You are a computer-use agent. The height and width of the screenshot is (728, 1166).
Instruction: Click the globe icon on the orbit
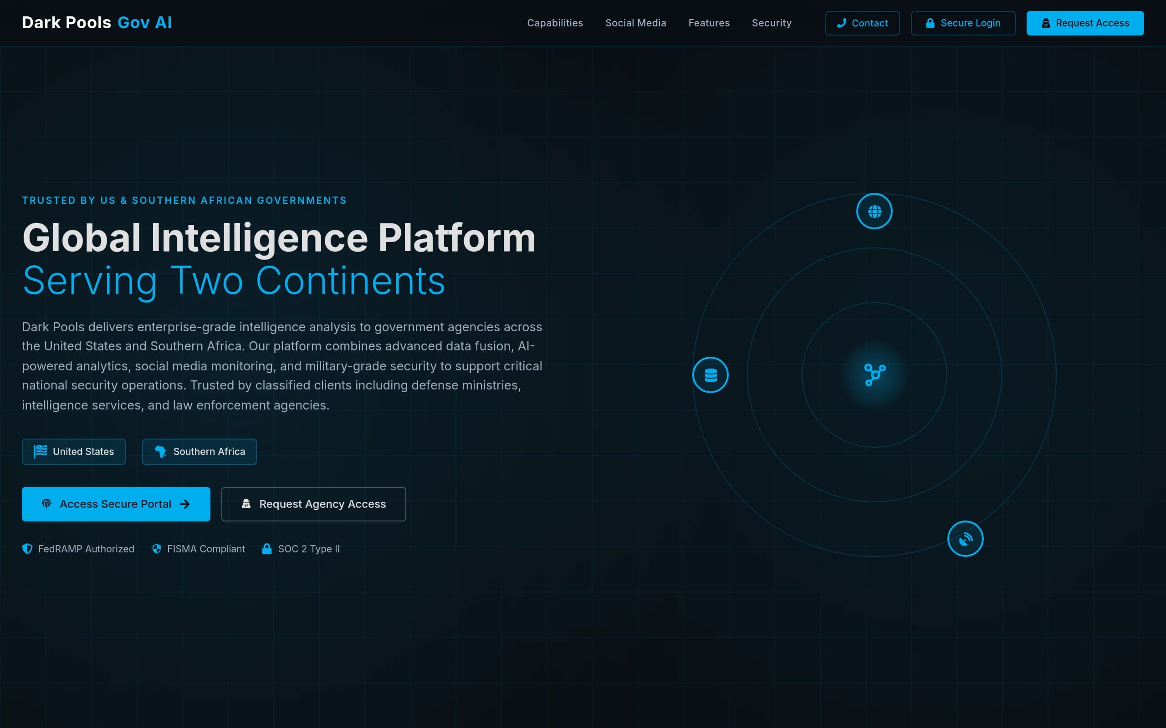click(x=874, y=212)
